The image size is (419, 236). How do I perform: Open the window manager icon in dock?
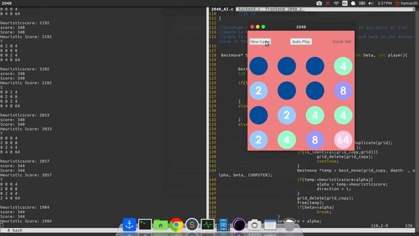point(270,224)
